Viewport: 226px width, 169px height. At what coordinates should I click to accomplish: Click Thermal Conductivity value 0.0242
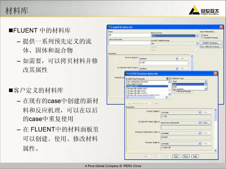point(186,137)
